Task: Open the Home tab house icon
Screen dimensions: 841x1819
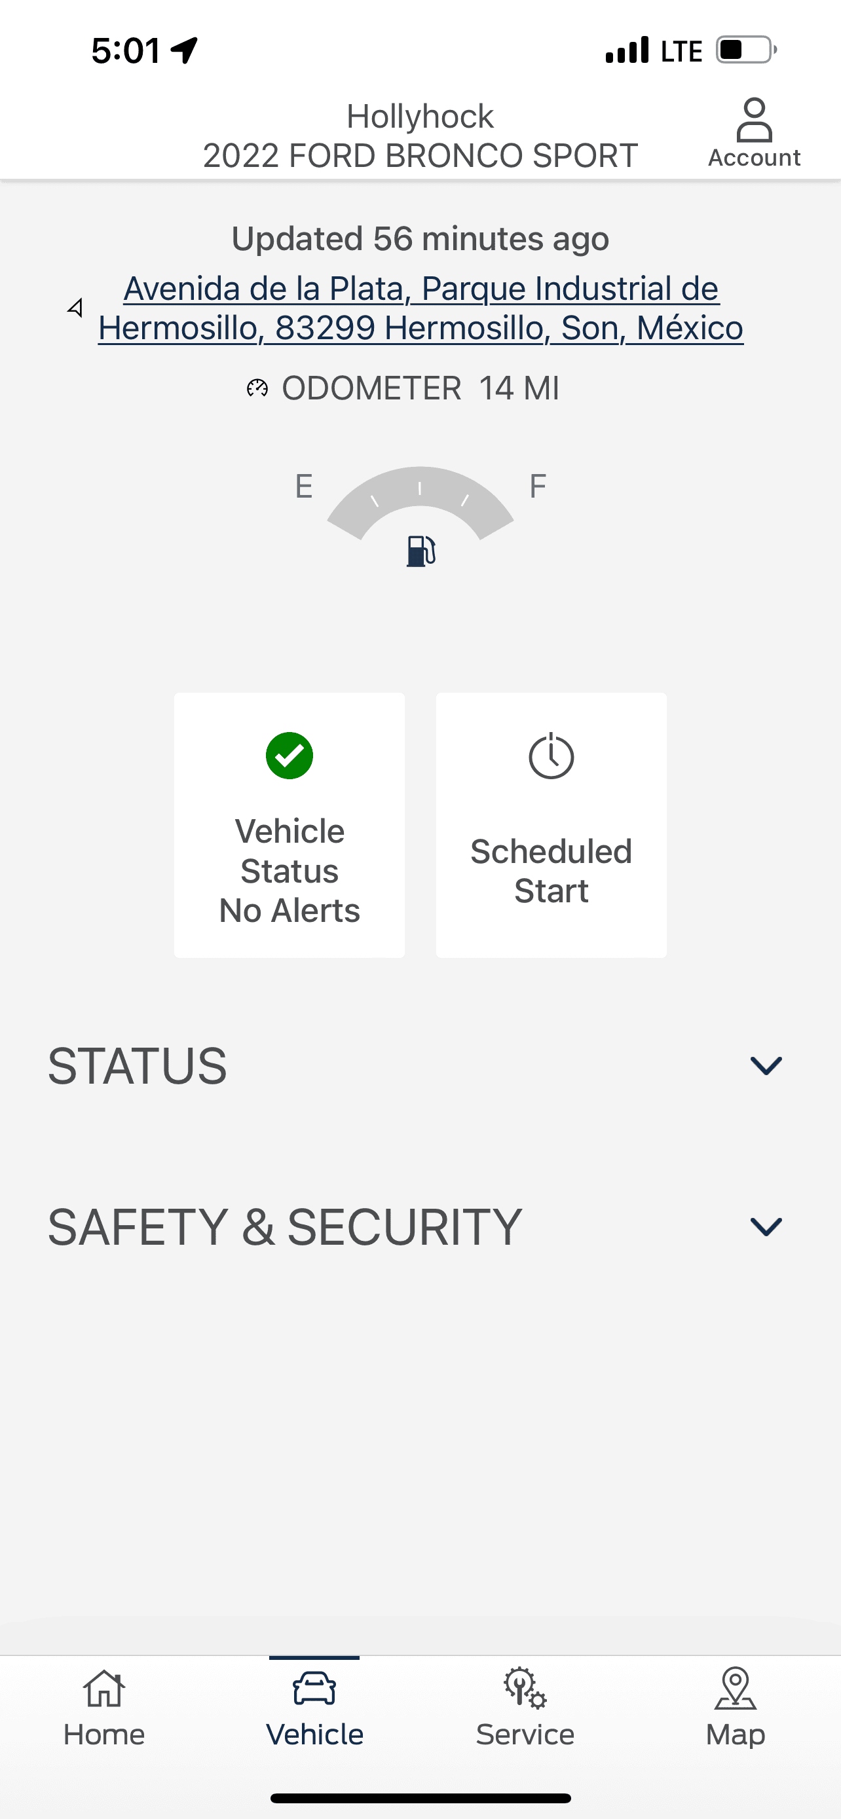Action: pyautogui.click(x=103, y=1688)
